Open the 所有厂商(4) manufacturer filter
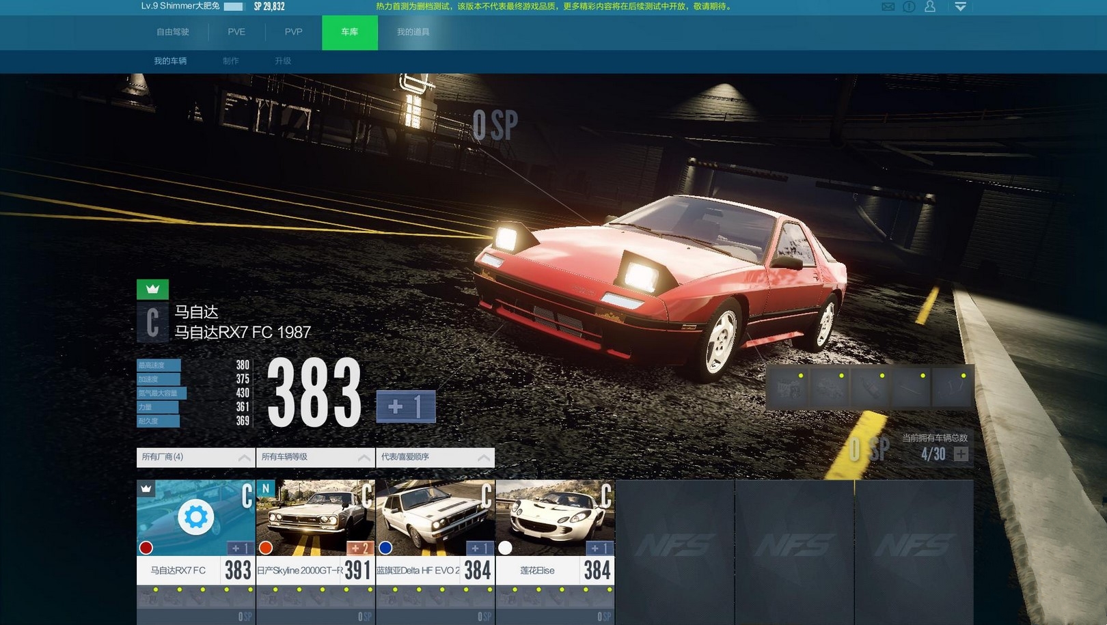This screenshot has height=625, width=1107. tap(196, 457)
